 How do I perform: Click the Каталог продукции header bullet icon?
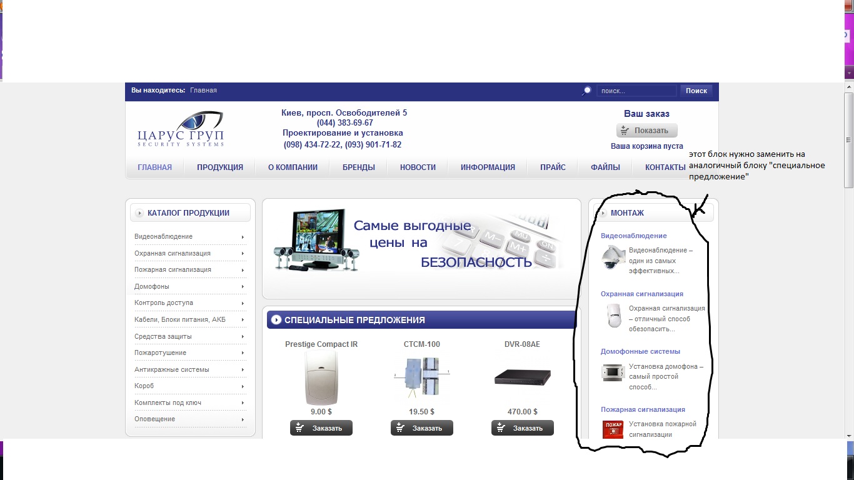tap(139, 213)
